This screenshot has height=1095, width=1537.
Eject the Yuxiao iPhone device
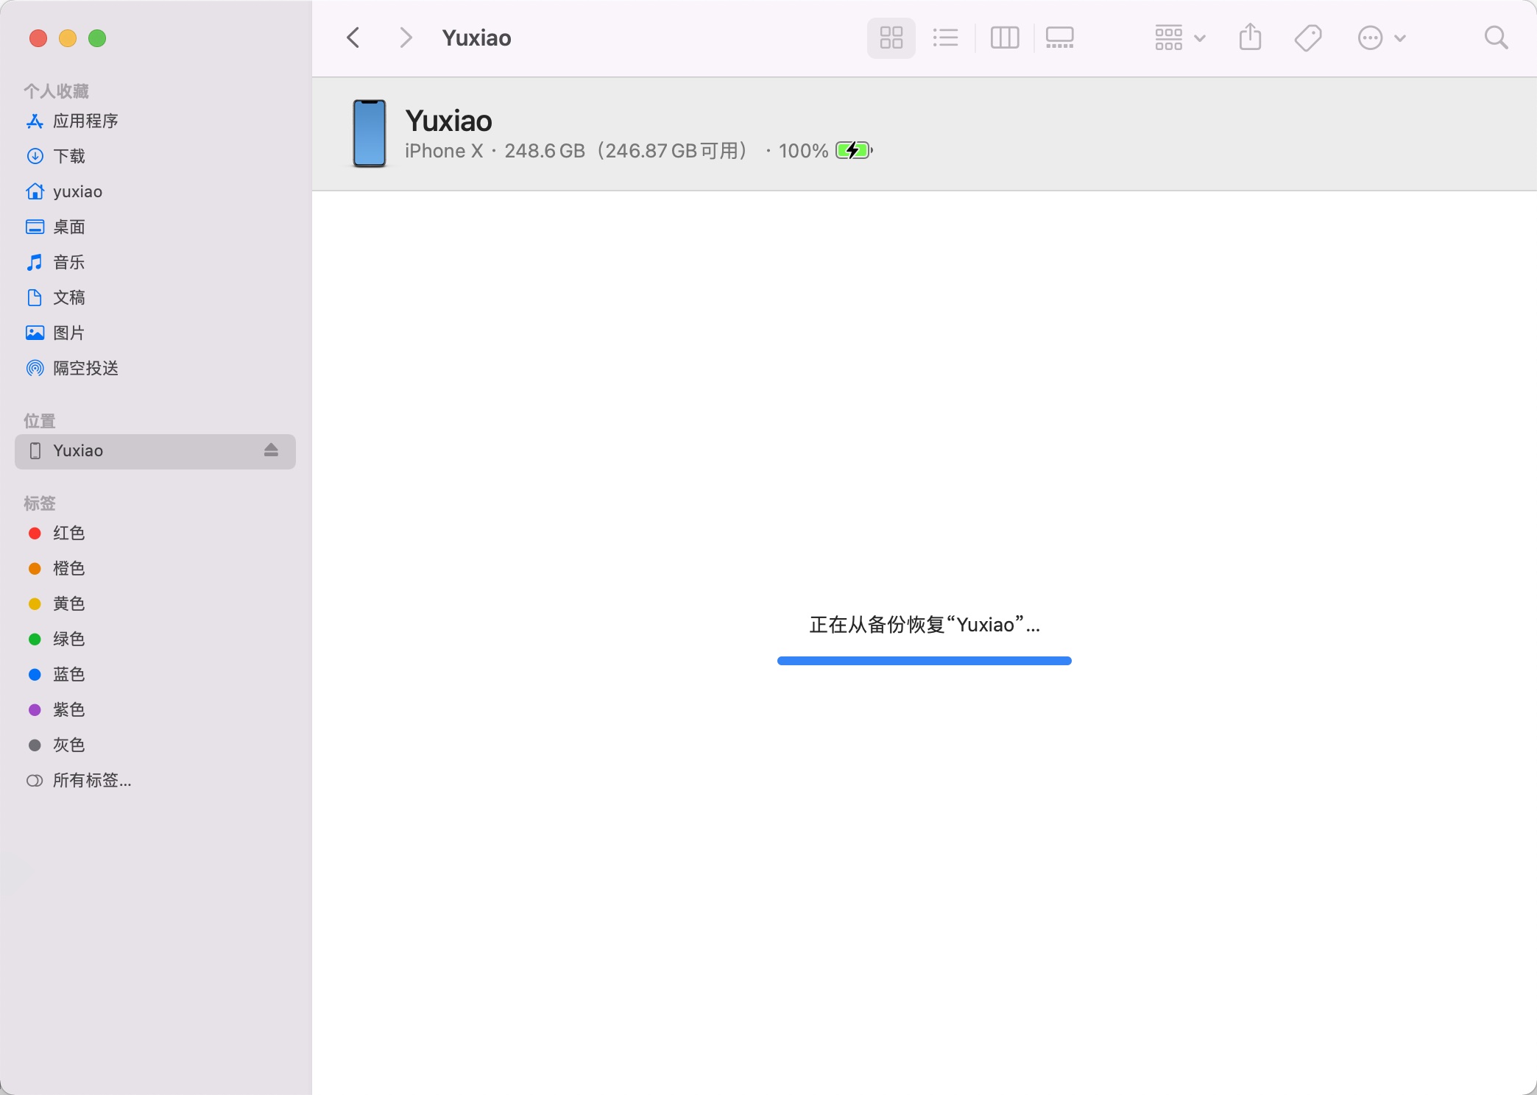click(271, 450)
